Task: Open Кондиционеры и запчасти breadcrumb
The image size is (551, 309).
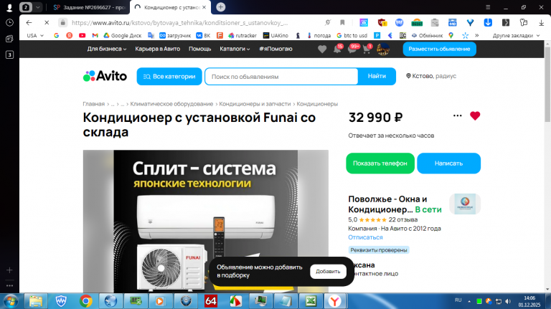Action: tap(255, 104)
